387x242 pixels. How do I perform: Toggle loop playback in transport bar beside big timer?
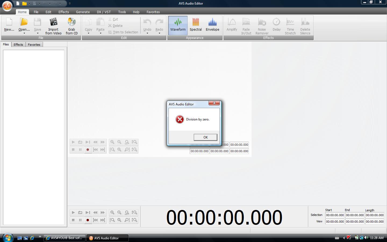pos(80,212)
